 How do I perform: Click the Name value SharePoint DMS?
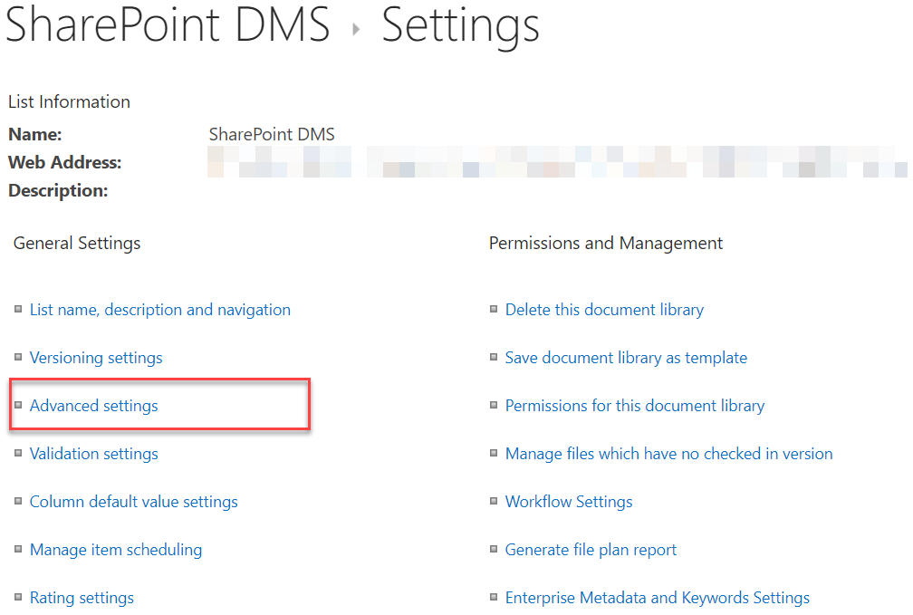[272, 135]
